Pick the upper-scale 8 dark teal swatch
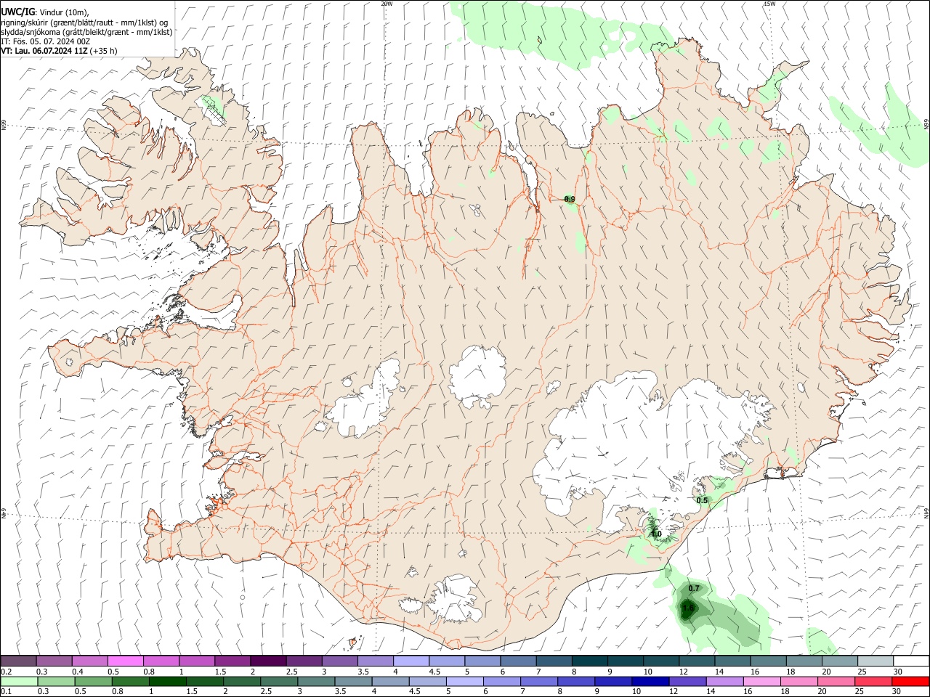 pos(590,661)
